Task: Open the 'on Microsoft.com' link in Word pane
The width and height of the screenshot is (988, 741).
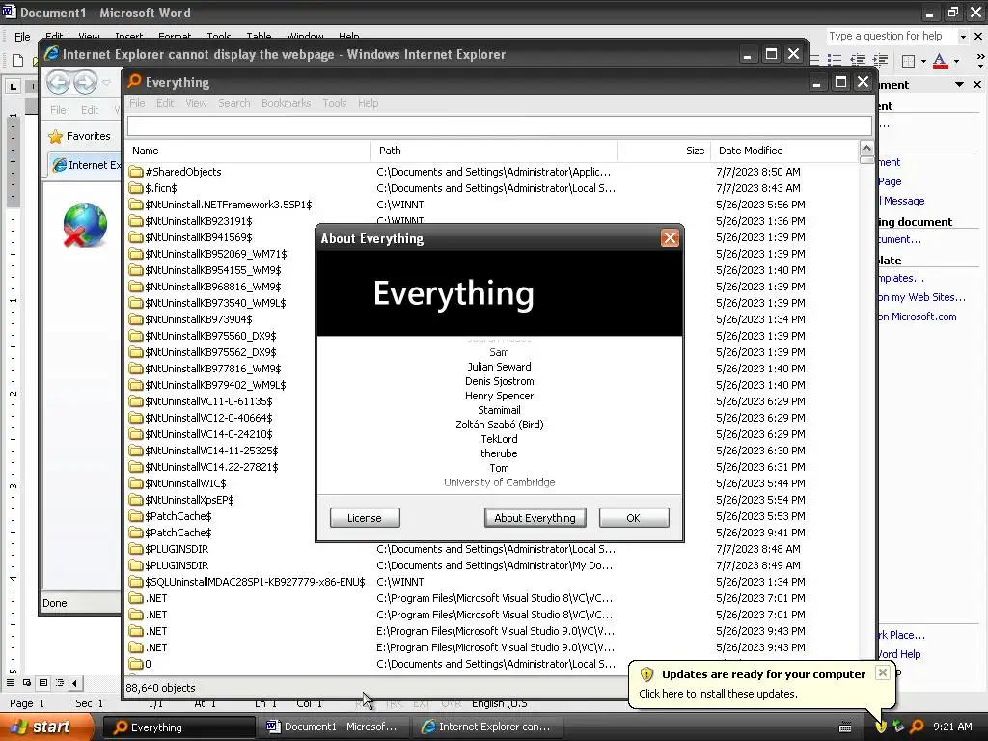Action: click(917, 316)
